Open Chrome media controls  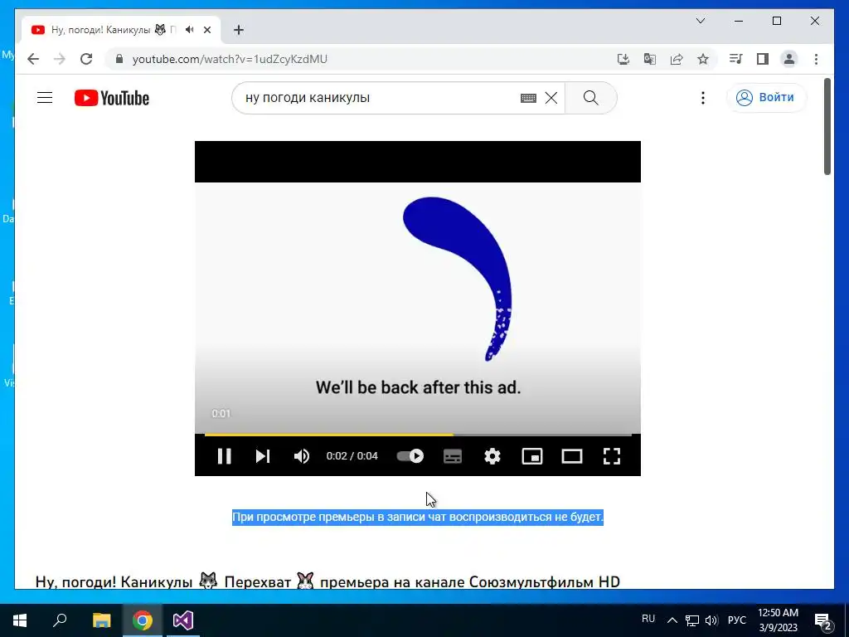click(x=735, y=59)
